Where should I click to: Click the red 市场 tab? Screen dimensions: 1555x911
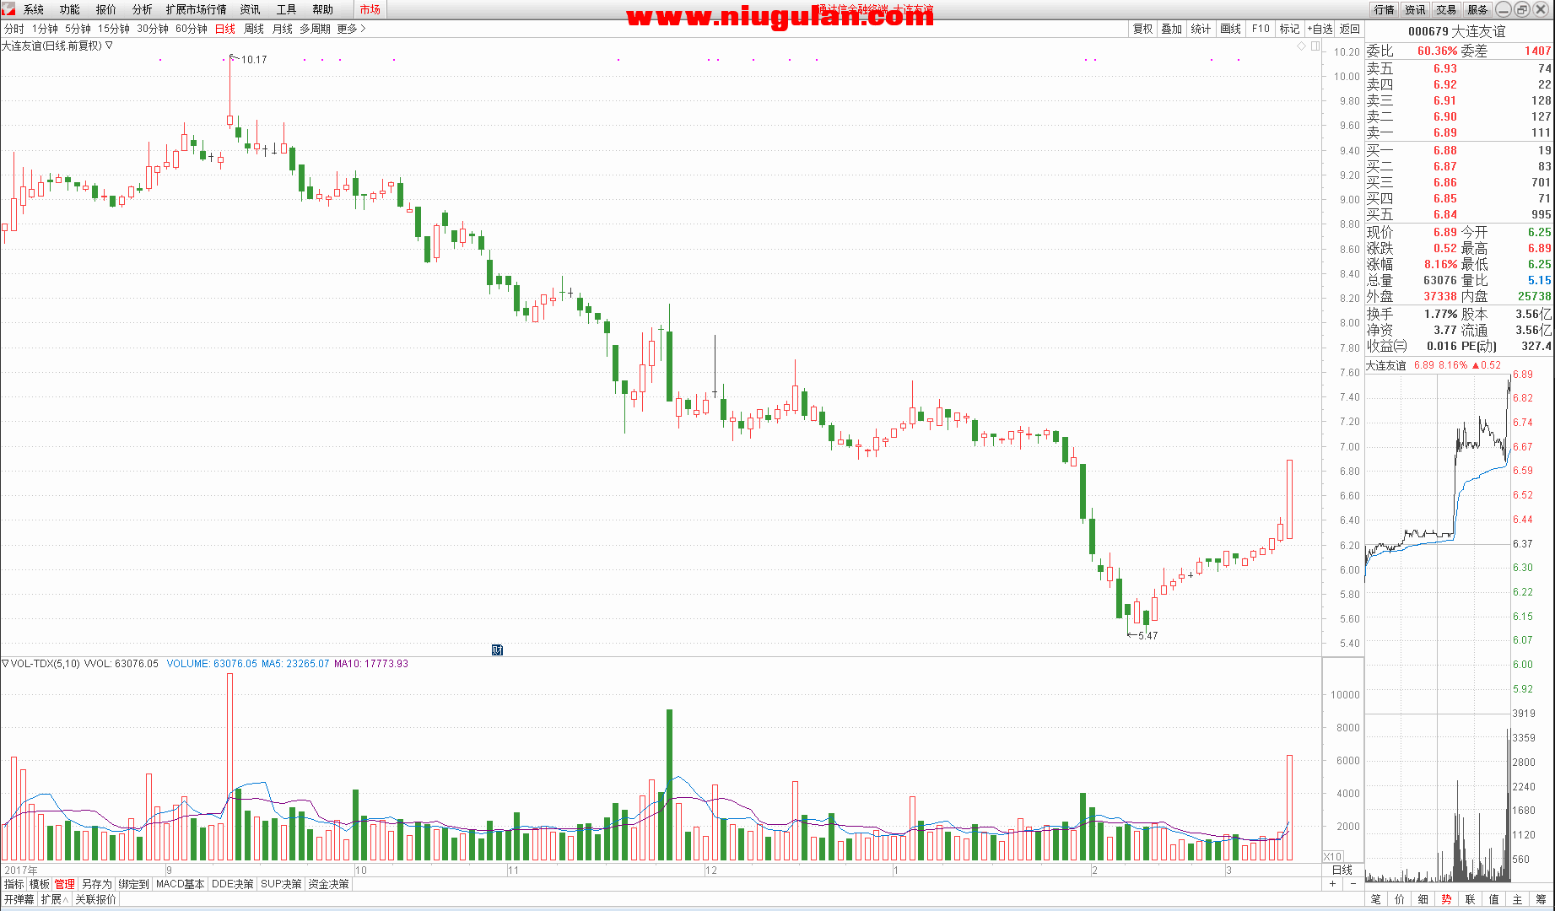pos(370,9)
